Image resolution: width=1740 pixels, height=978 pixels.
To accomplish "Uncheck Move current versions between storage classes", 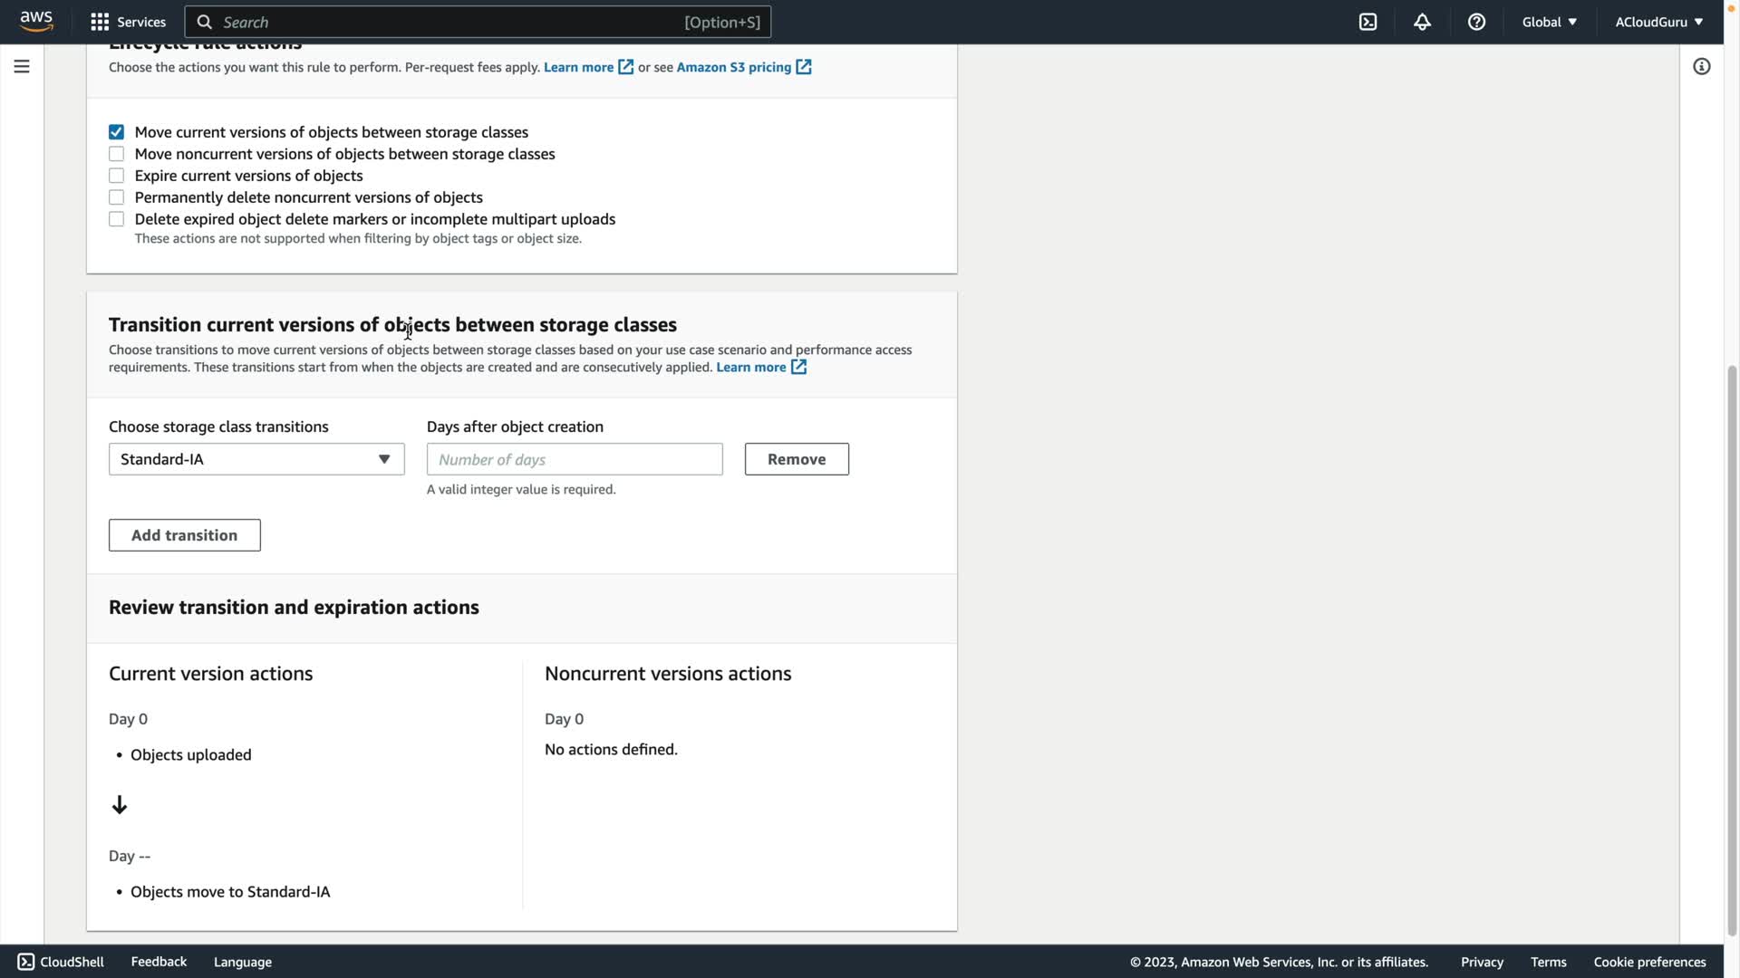I will pyautogui.click(x=116, y=132).
